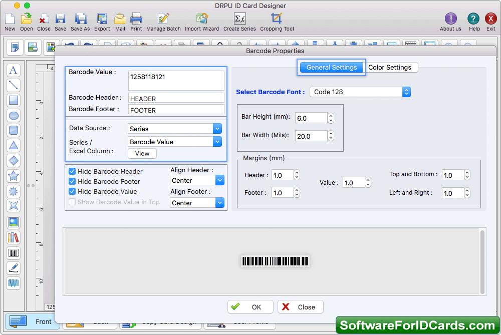This screenshot has height=335, width=501.
Task: Open the Create Series tool
Action: point(239,22)
